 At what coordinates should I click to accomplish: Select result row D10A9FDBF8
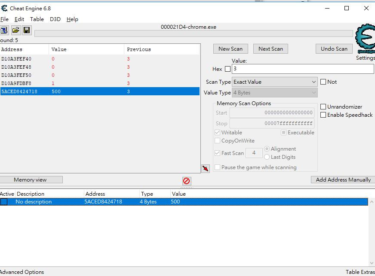[x=100, y=83]
